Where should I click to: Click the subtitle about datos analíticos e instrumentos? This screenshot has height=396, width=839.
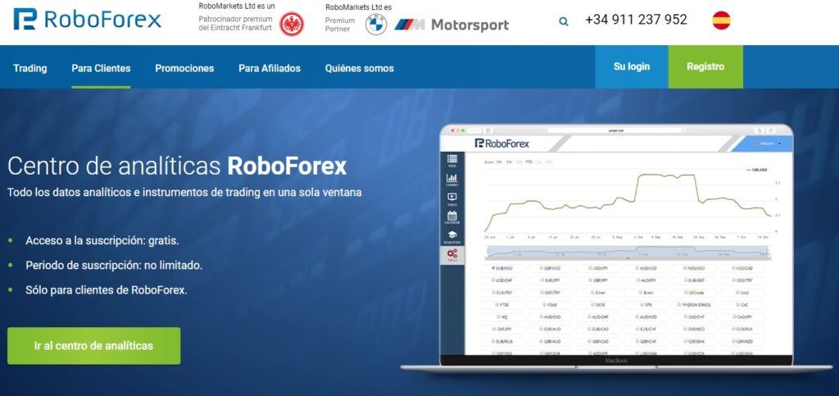point(184,193)
